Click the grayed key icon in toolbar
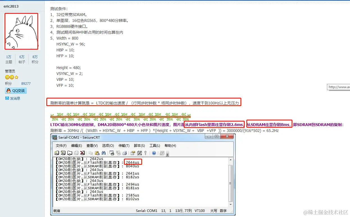Image resolution: width=350 pixels, height=217 pixels. (x=146, y=153)
